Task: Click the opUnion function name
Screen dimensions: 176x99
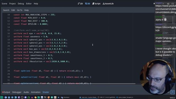Action: pyautogui.click(x=25, y=71)
